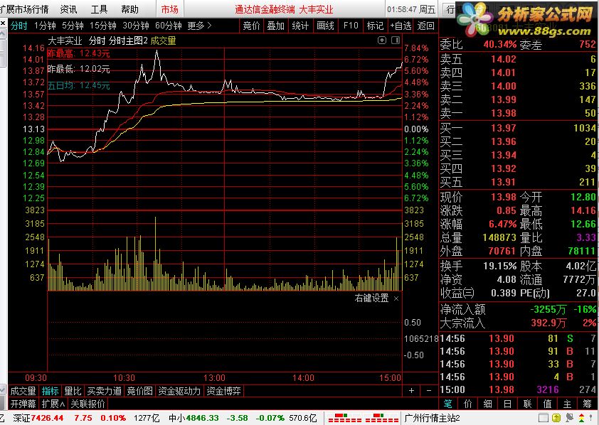The width and height of the screenshot is (599, 425).
Task: Open the 工具 menu
Action: (x=99, y=9)
